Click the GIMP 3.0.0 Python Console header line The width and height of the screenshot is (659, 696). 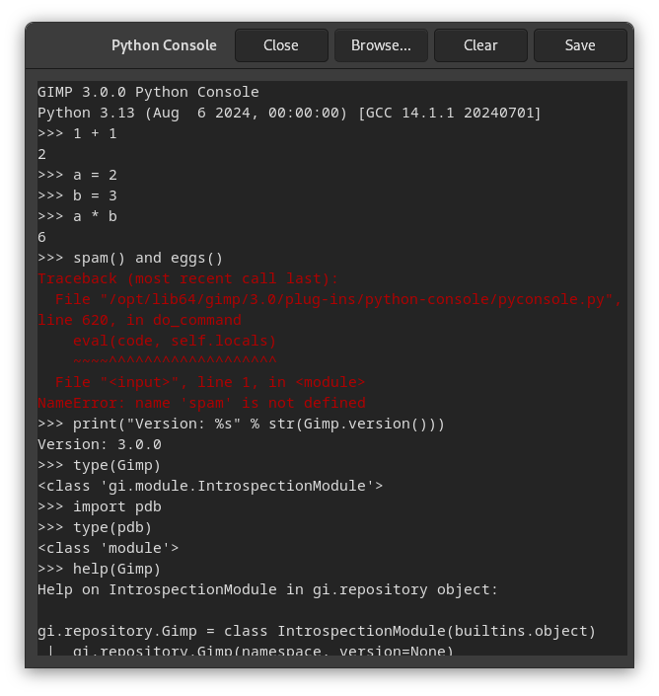click(148, 92)
